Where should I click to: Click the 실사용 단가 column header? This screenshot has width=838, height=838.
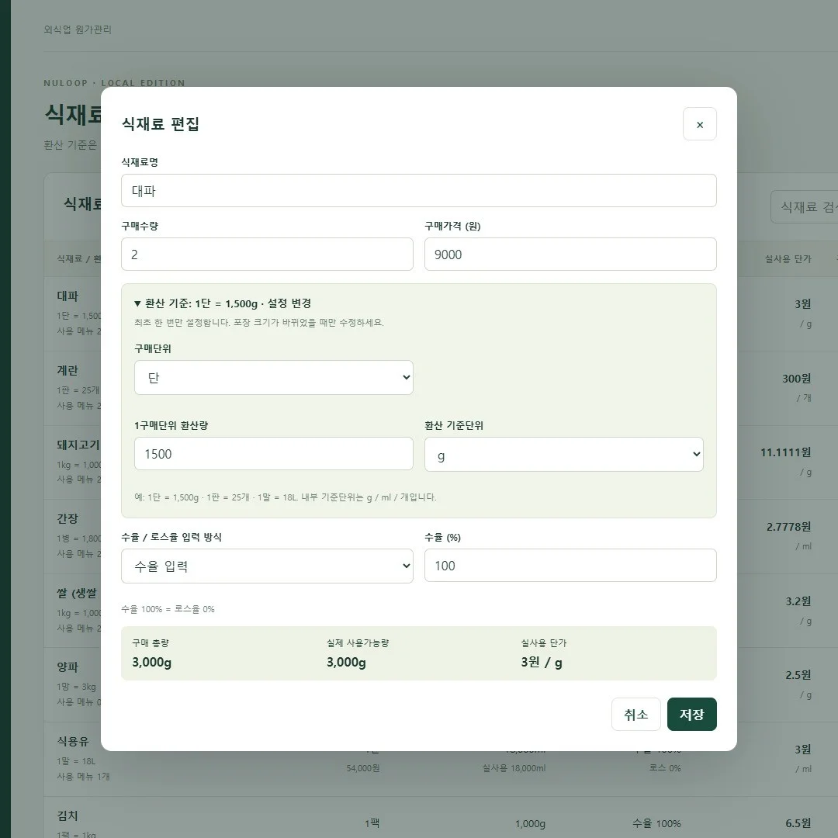(x=788, y=258)
